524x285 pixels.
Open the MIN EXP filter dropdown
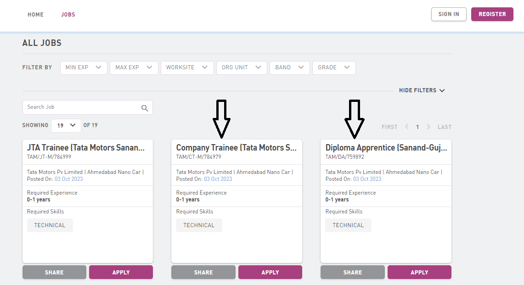point(84,67)
